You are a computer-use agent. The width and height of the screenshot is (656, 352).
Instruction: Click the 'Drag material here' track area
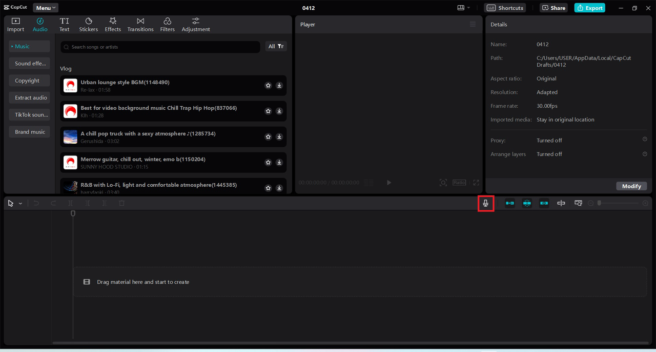tap(360, 282)
